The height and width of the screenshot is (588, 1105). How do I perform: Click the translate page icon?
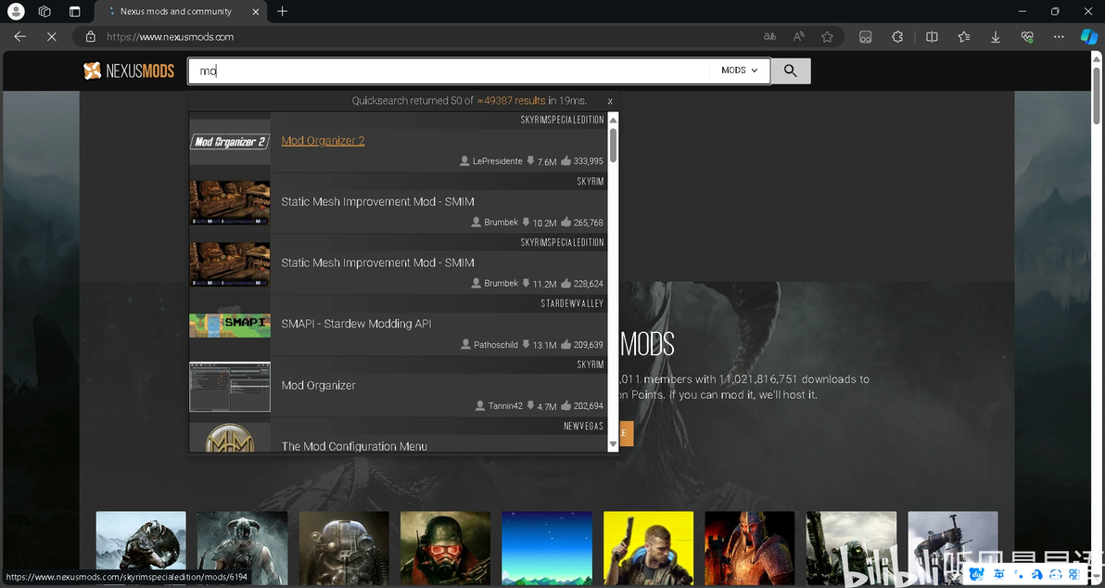pyautogui.click(x=769, y=37)
